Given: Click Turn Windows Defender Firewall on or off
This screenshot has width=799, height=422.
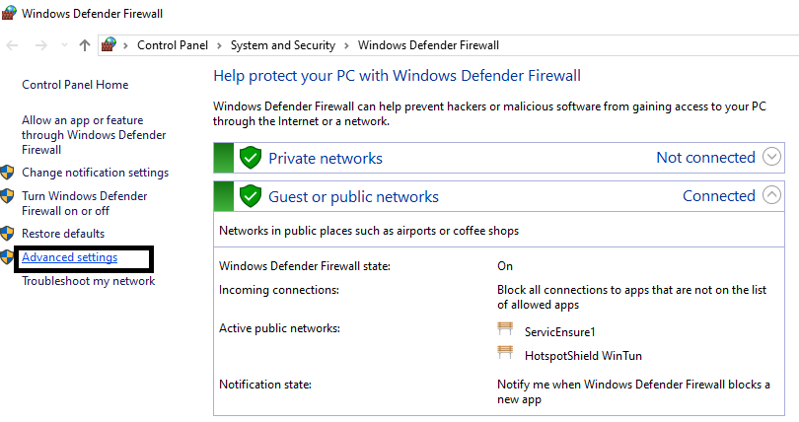Looking at the screenshot, I should click(84, 203).
